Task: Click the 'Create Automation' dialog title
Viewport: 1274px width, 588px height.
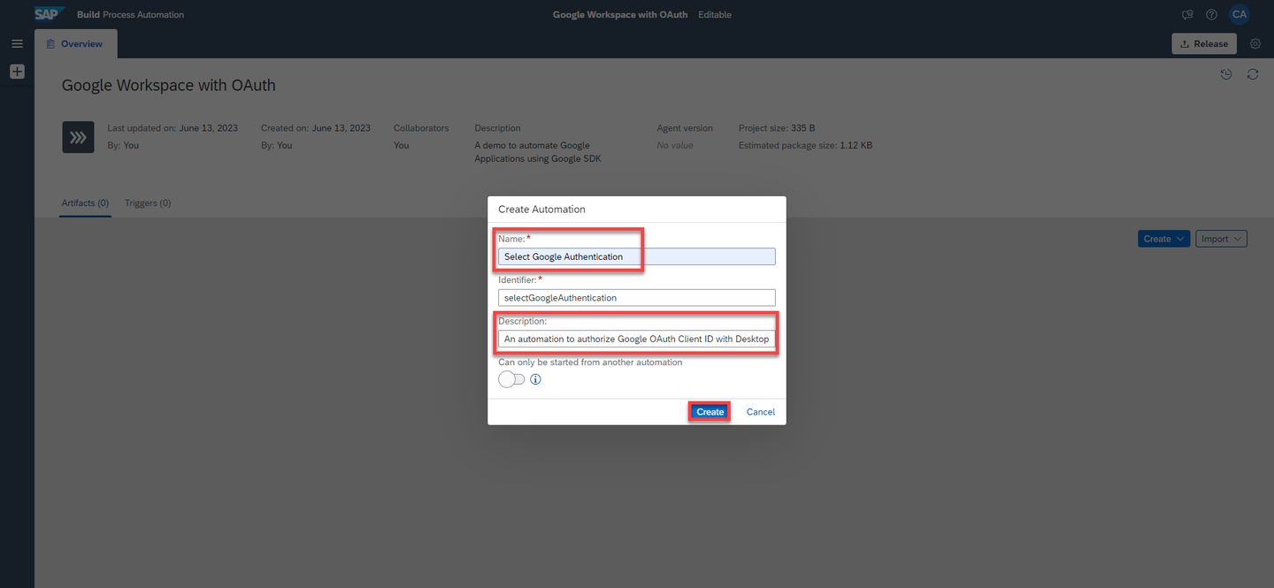Action: click(541, 210)
